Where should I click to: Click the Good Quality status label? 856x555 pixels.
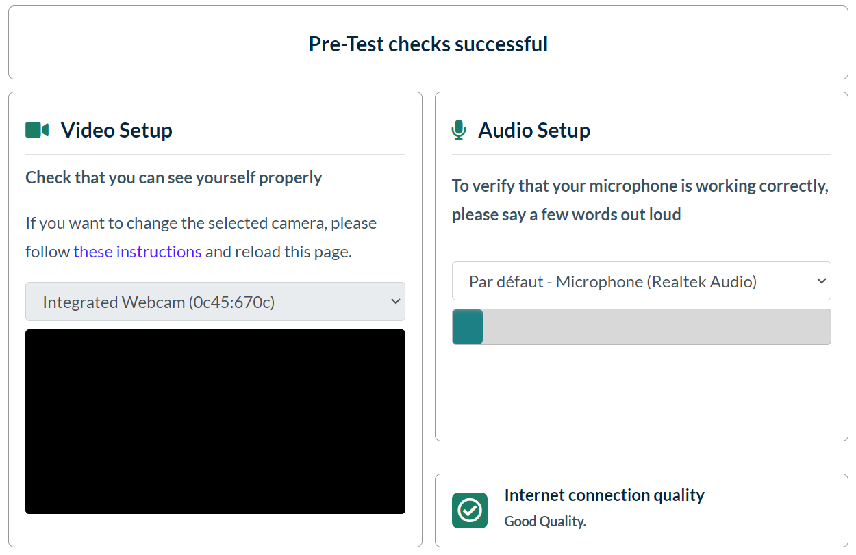coord(545,521)
